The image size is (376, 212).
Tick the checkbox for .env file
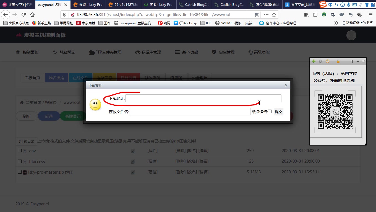[x=20, y=151]
